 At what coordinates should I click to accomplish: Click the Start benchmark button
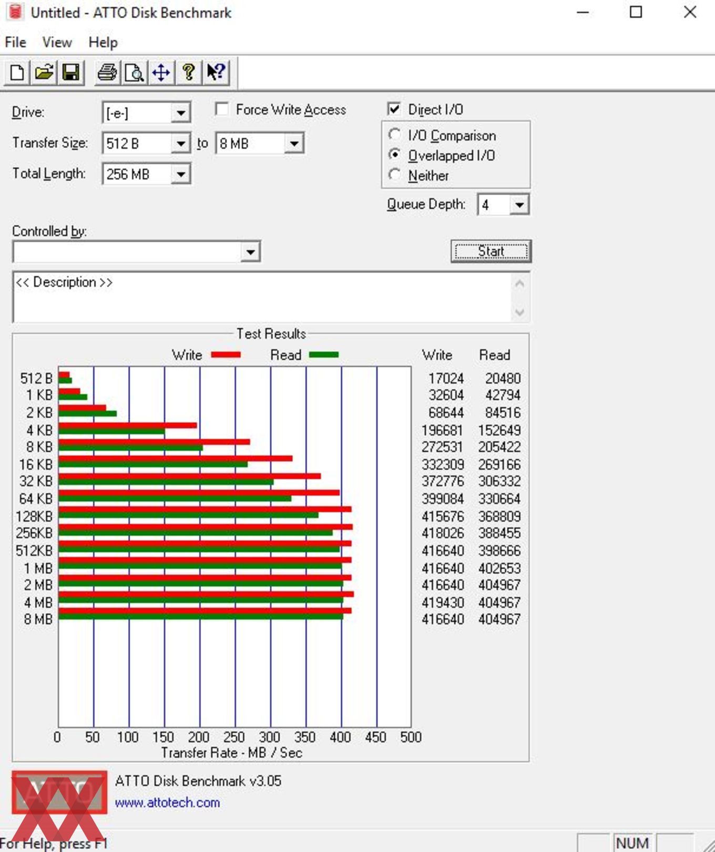coord(491,251)
